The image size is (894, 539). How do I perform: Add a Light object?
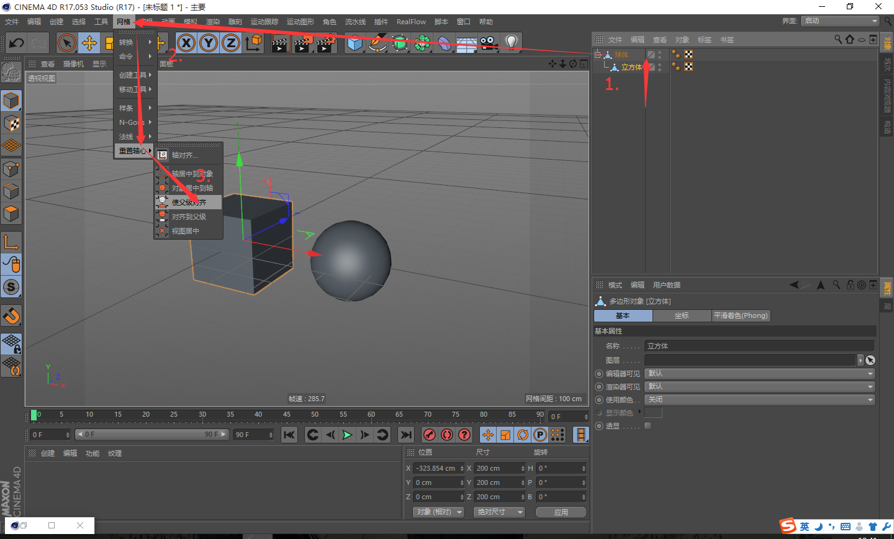[x=511, y=43]
